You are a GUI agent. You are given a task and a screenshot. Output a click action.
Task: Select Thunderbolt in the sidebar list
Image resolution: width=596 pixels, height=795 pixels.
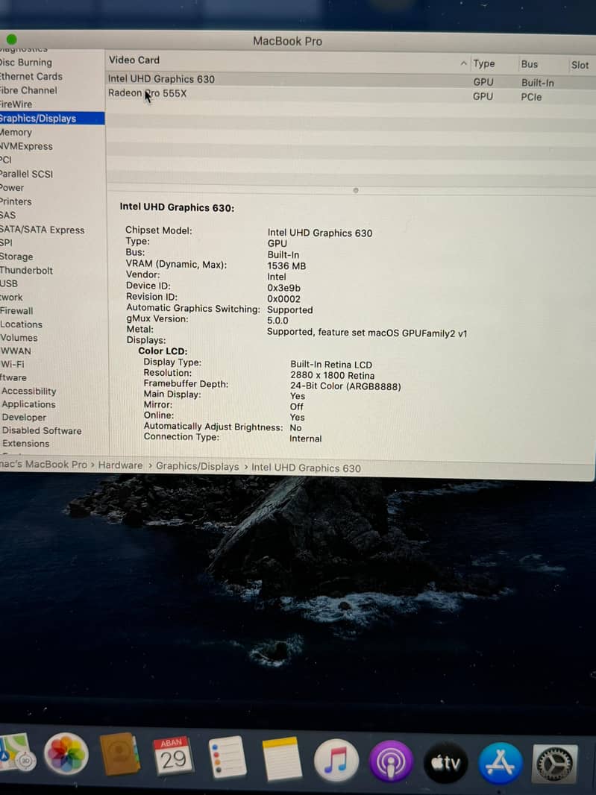[x=27, y=270]
